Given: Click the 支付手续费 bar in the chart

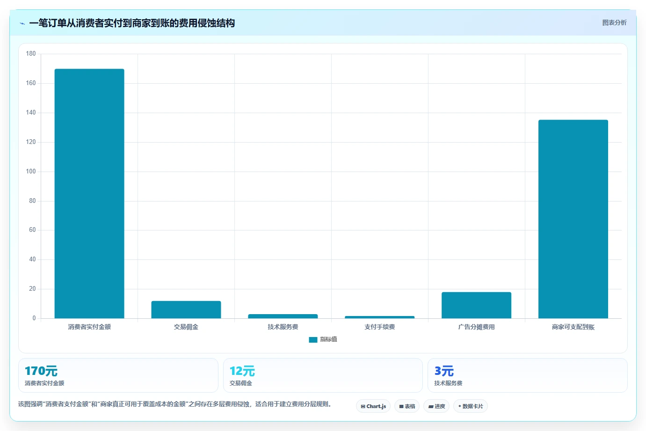Looking at the screenshot, I should (x=380, y=317).
